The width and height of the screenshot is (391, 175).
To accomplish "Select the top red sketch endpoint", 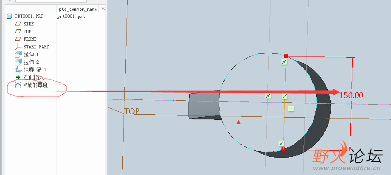I will (286, 56).
